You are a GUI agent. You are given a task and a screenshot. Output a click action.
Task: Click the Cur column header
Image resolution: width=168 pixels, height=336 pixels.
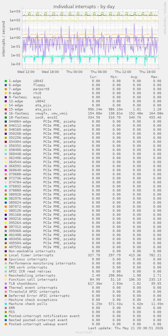click(94, 77)
